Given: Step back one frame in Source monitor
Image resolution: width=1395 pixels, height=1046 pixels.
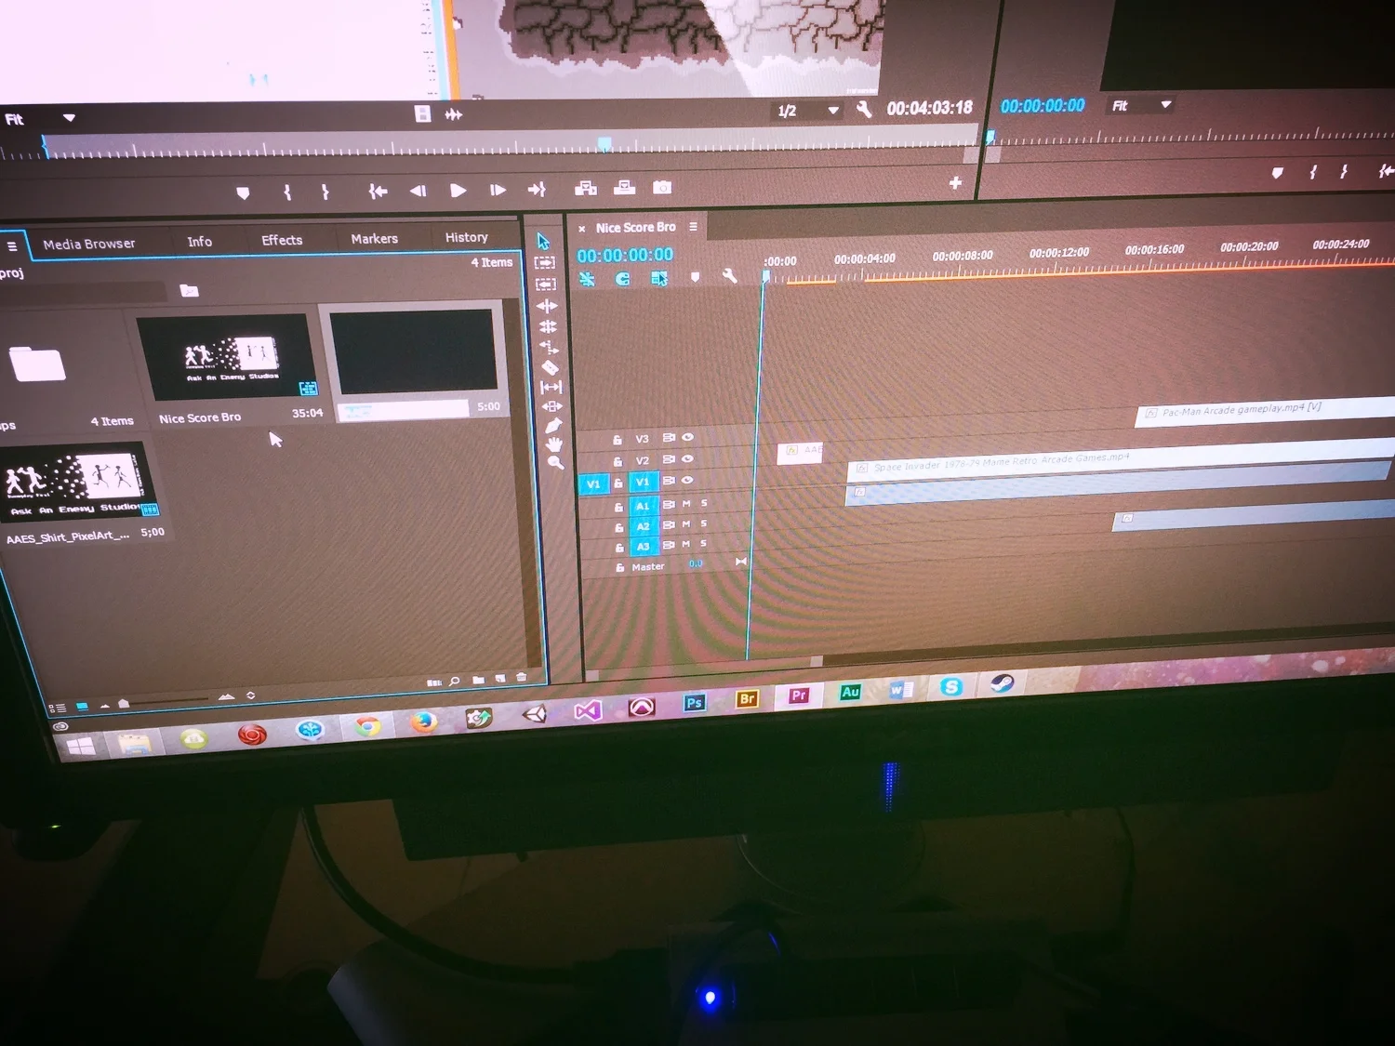Looking at the screenshot, I should point(418,191).
